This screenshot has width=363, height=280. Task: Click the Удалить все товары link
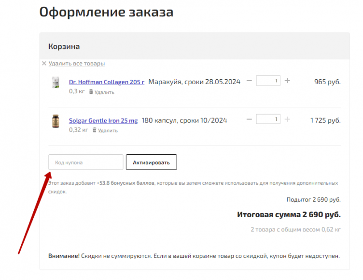point(77,63)
